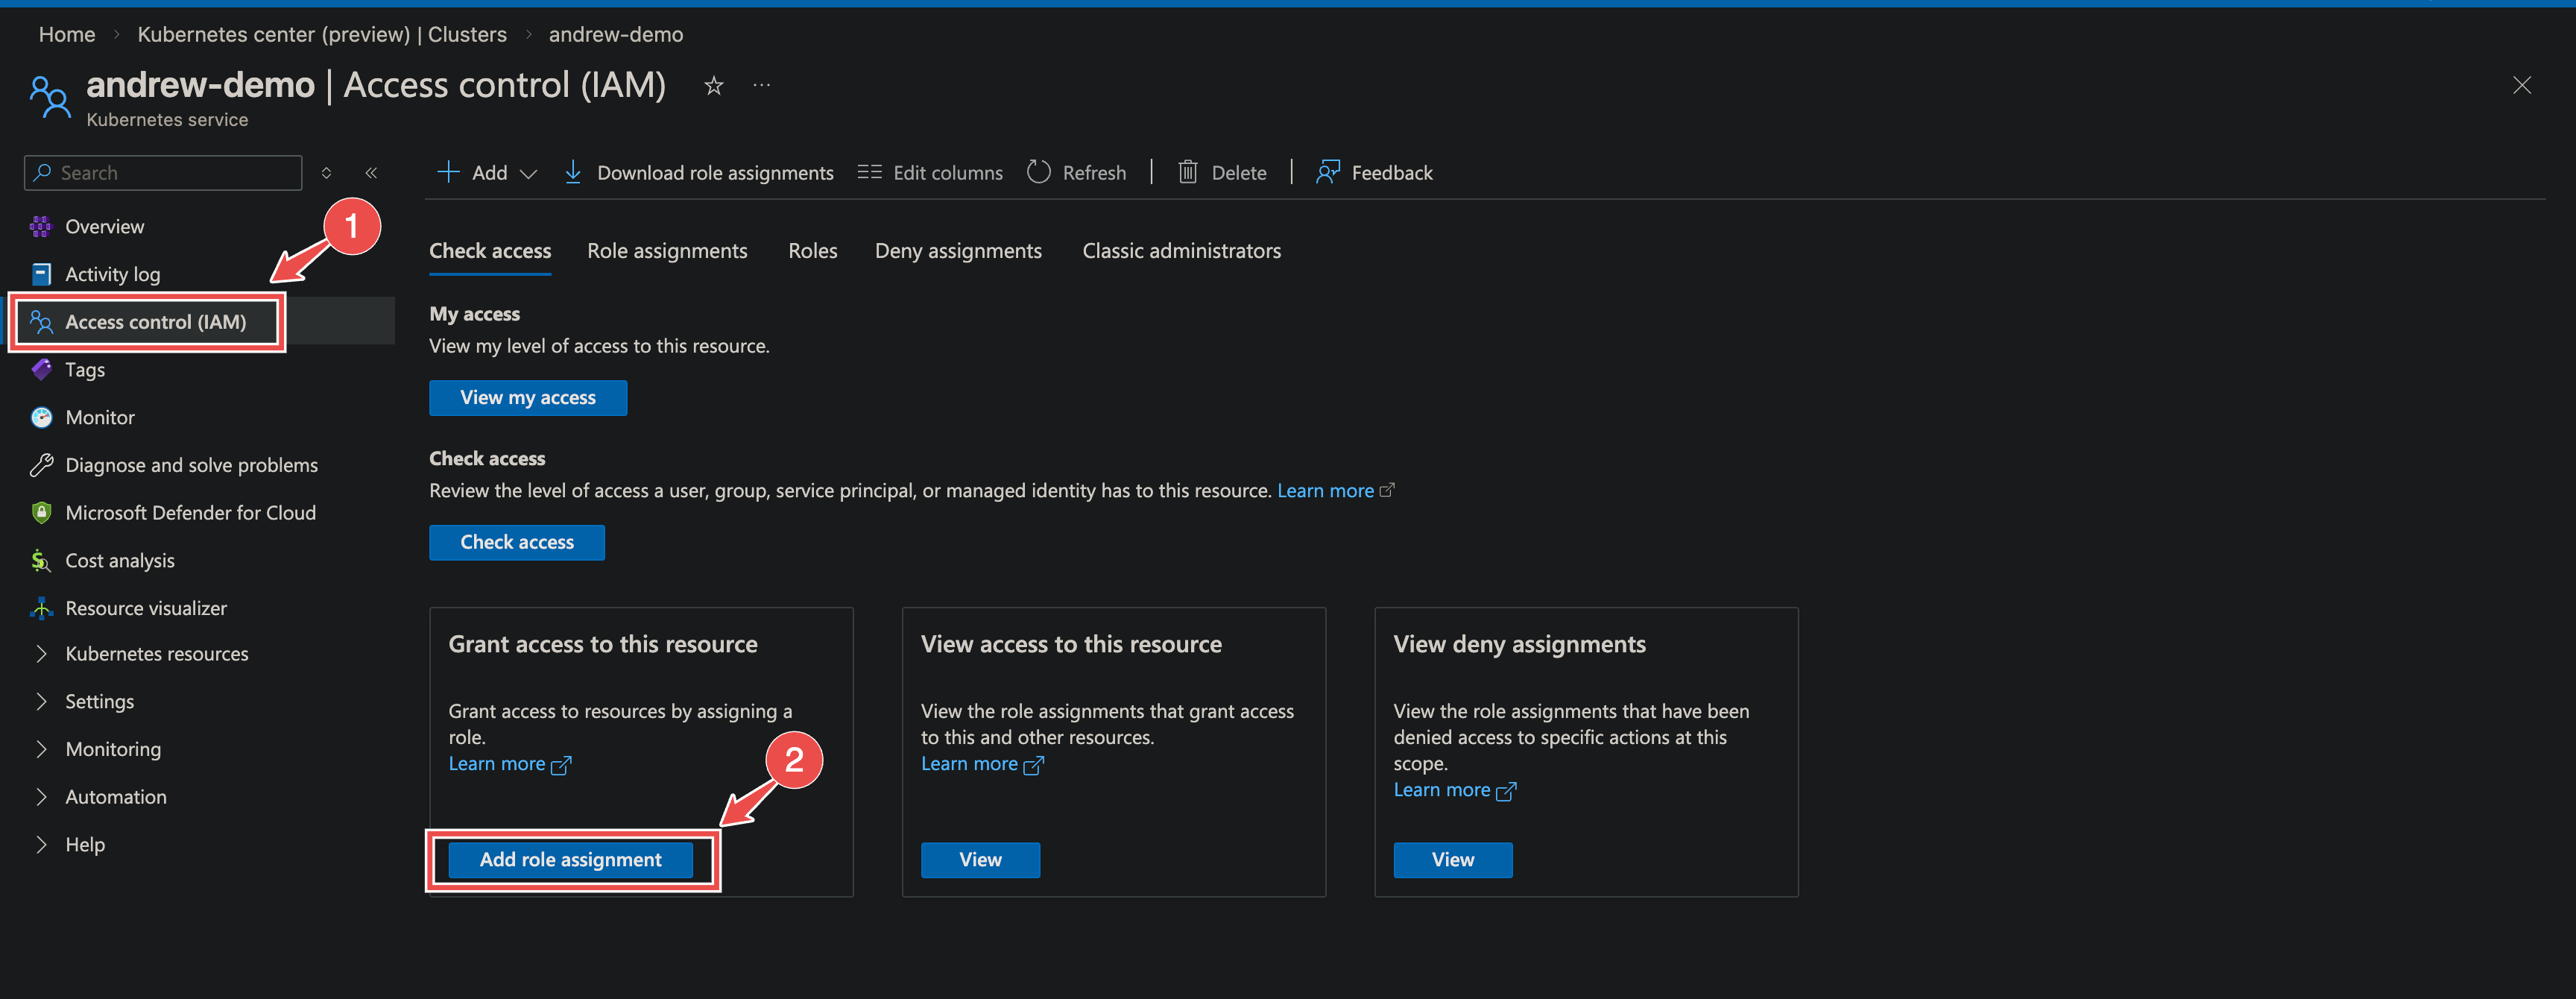
Task: Go to Home breadcrumb
Action: click(67, 35)
